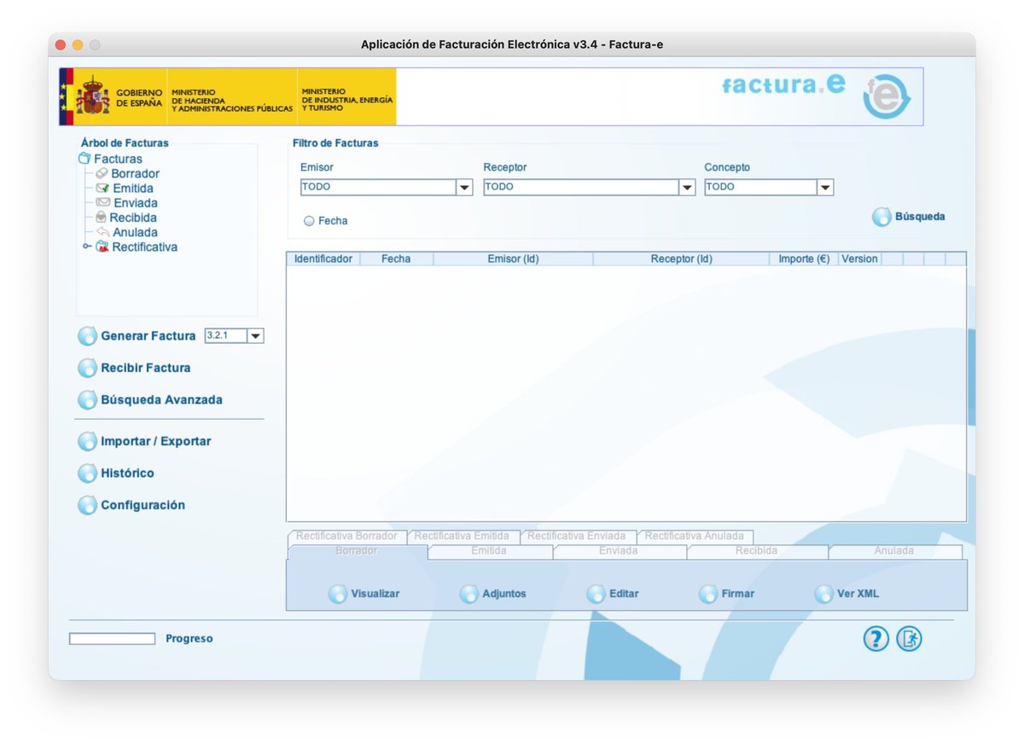Click the Búsqueda sphere icon in filter
Viewport: 1024px width, 744px height.
click(x=881, y=218)
